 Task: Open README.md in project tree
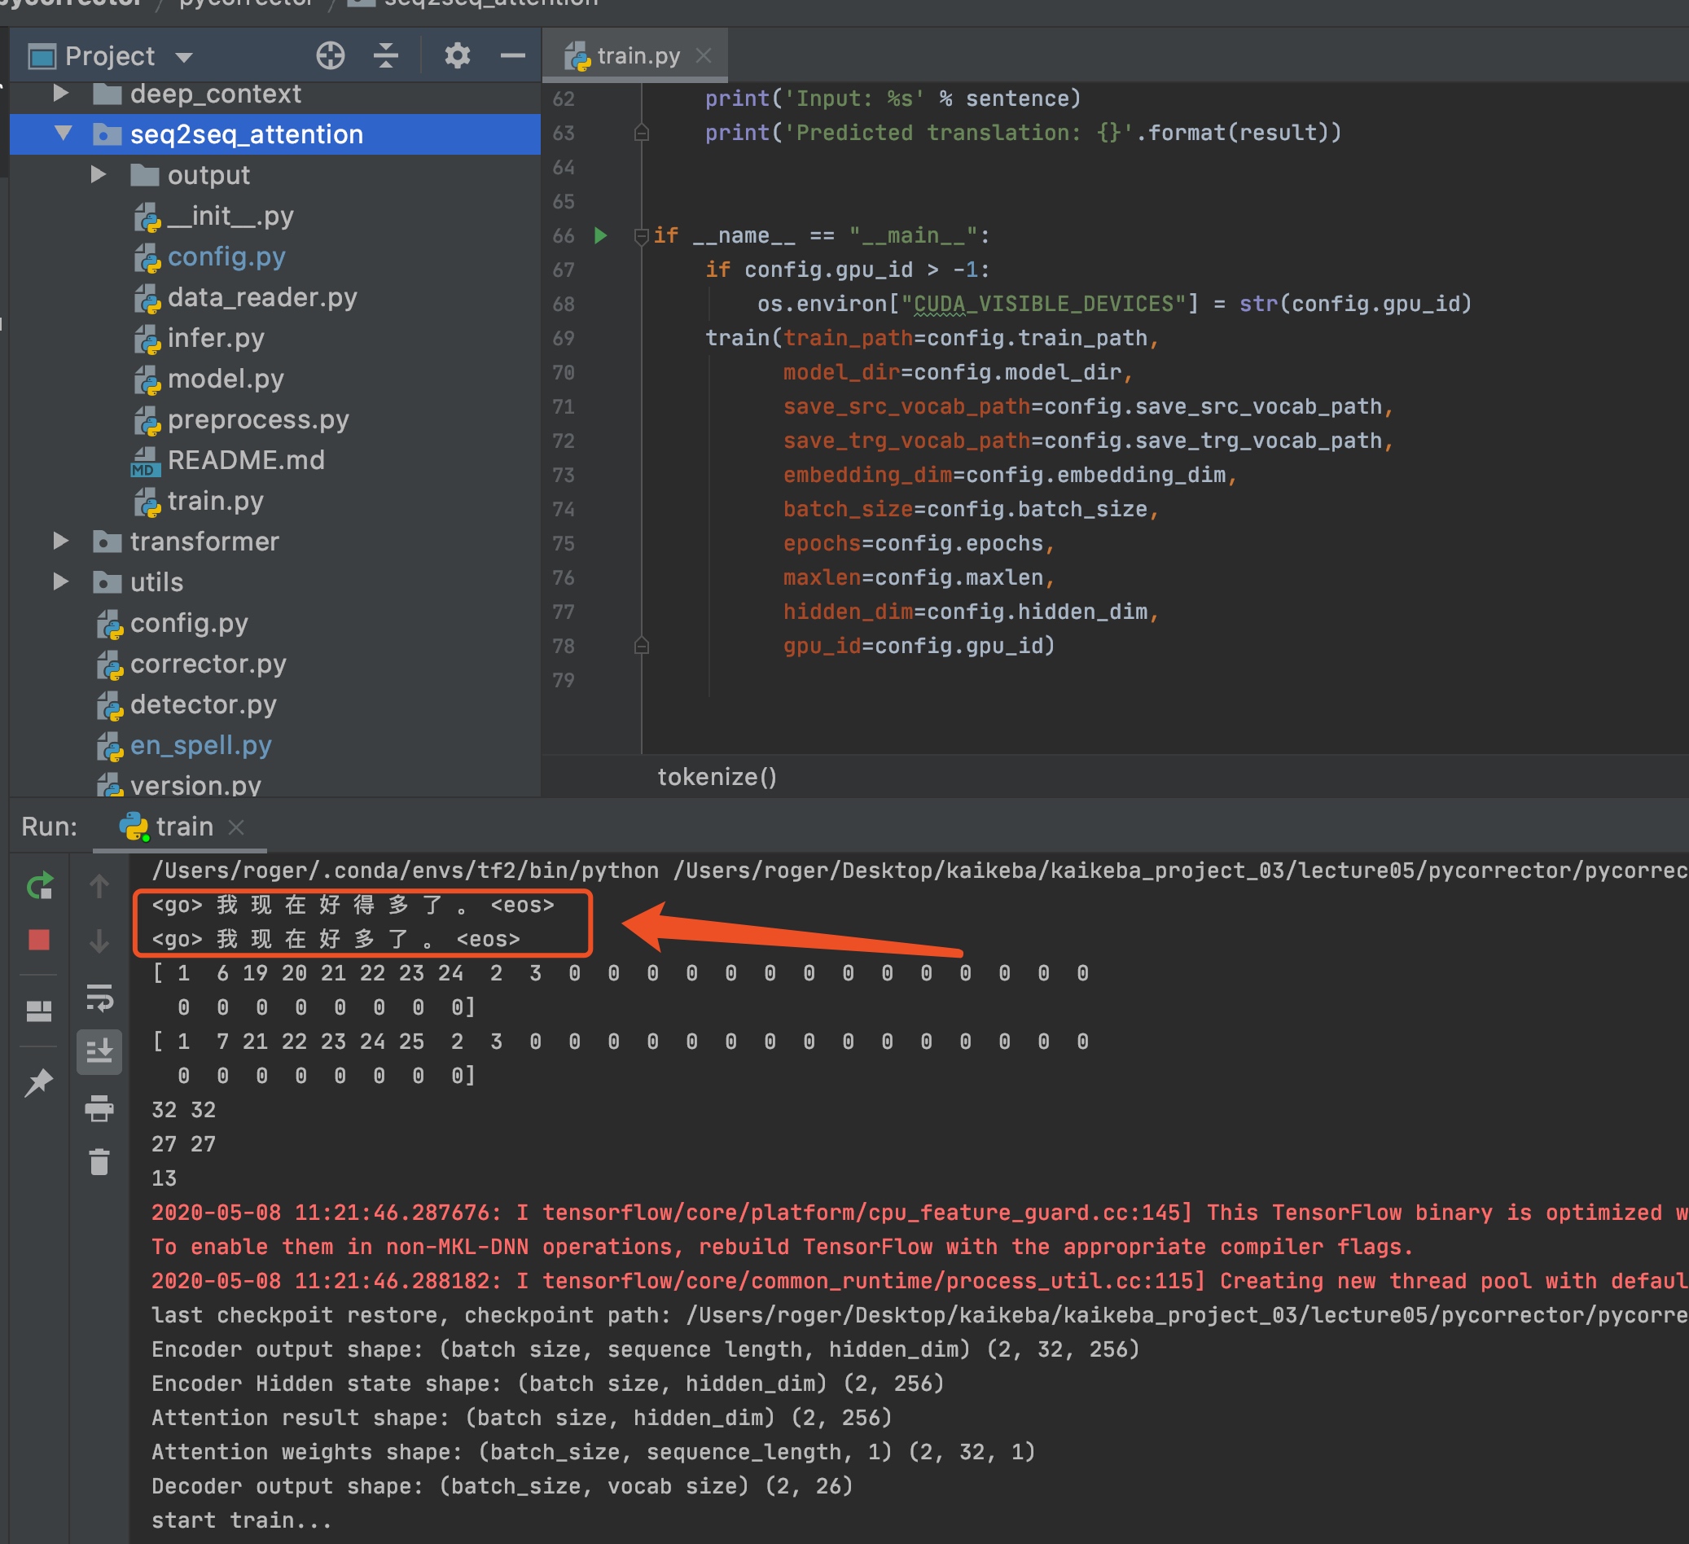(x=245, y=460)
